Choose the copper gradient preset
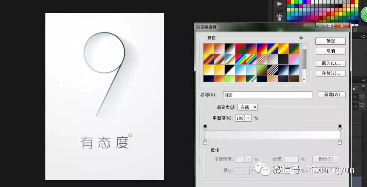 point(219,59)
